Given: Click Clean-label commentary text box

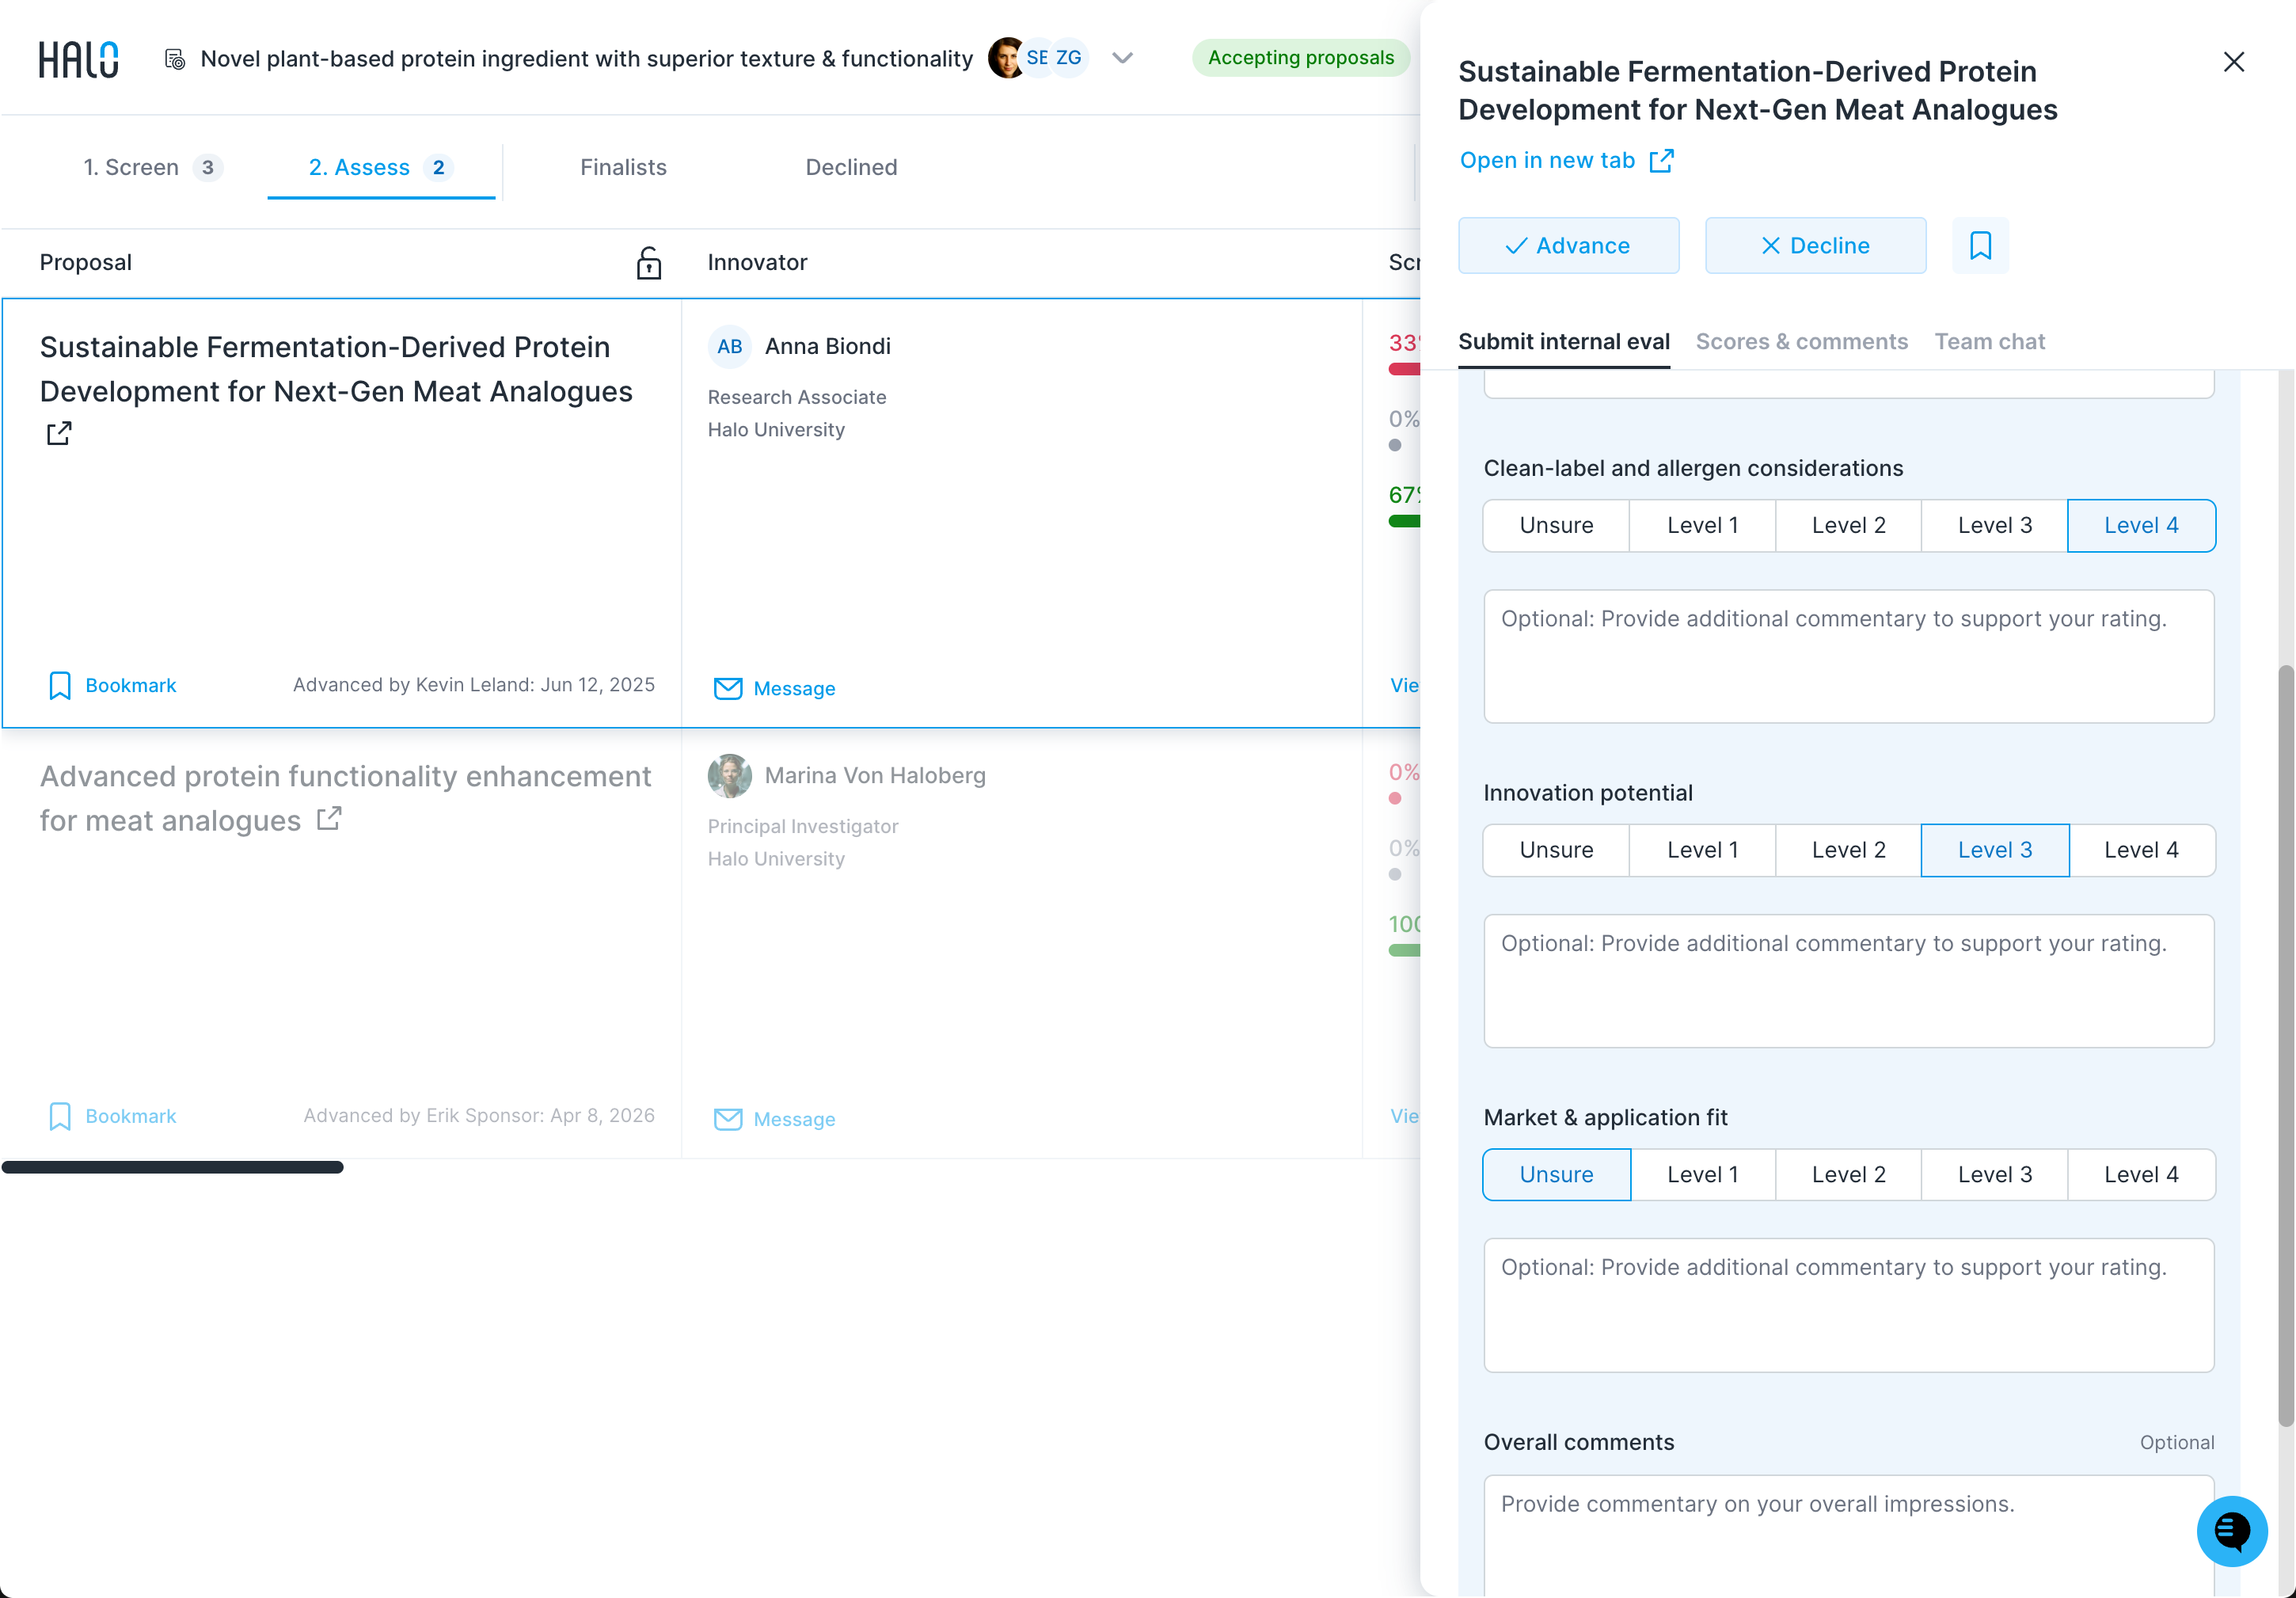Looking at the screenshot, I should [x=1848, y=657].
